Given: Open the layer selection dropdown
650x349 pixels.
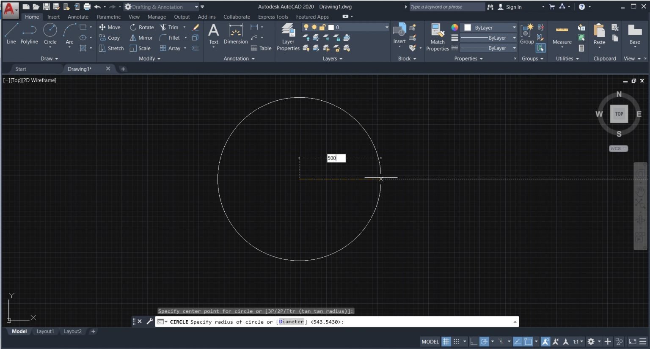Looking at the screenshot, I should [x=386, y=27].
